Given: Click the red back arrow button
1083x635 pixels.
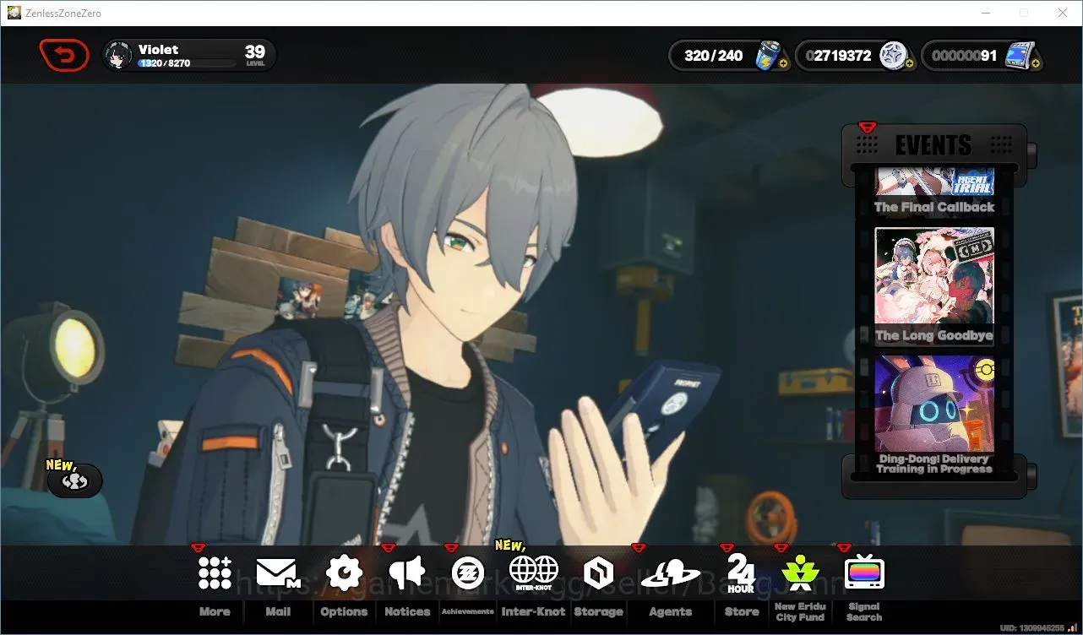Looking at the screenshot, I should coord(64,56).
